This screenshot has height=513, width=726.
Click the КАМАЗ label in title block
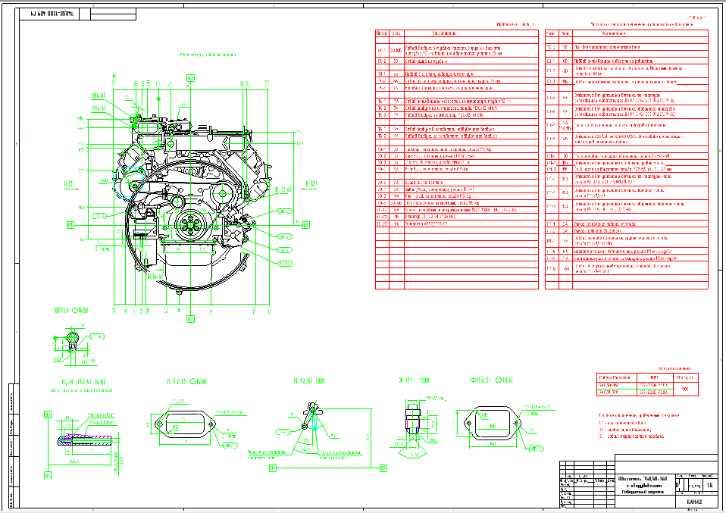pos(694,502)
